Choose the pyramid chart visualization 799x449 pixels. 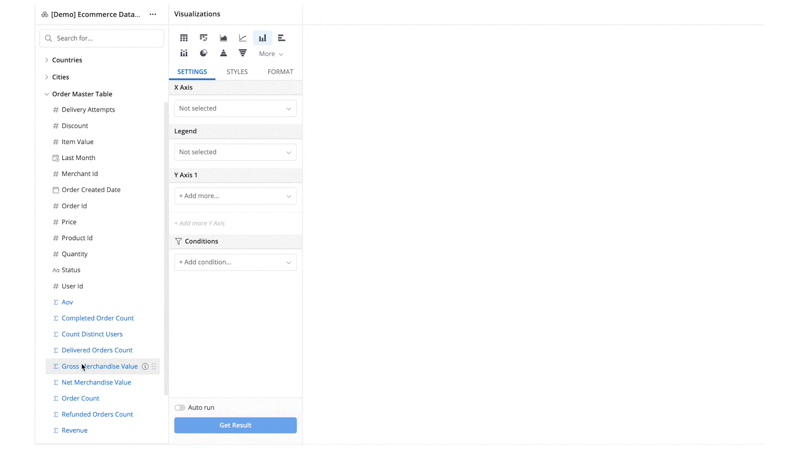223,53
